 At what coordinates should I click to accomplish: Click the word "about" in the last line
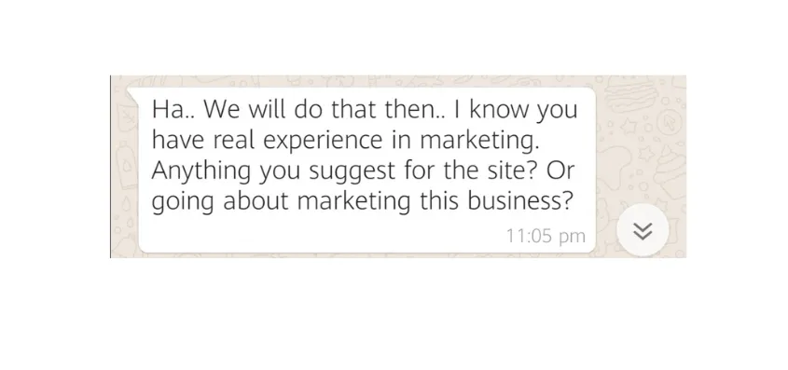256,200
